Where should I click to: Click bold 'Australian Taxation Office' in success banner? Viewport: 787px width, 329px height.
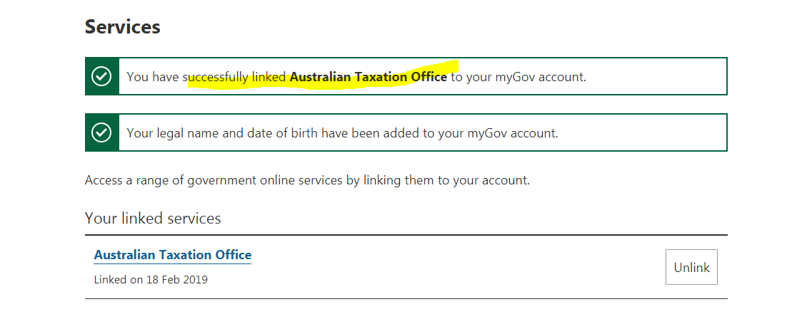pos(369,77)
